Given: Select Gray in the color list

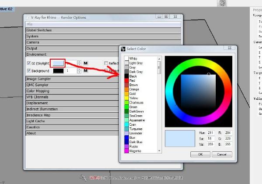Looking at the screenshot, I should (132, 67).
